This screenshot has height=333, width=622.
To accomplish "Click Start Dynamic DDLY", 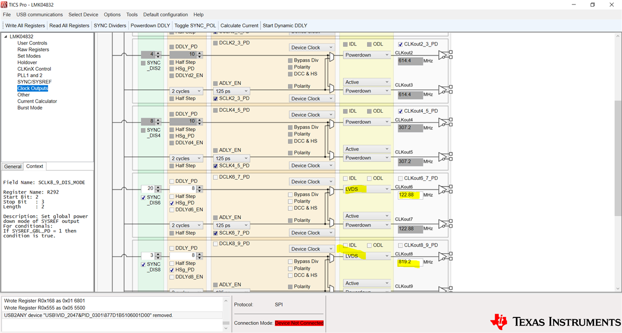I will pyautogui.click(x=285, y=25).
